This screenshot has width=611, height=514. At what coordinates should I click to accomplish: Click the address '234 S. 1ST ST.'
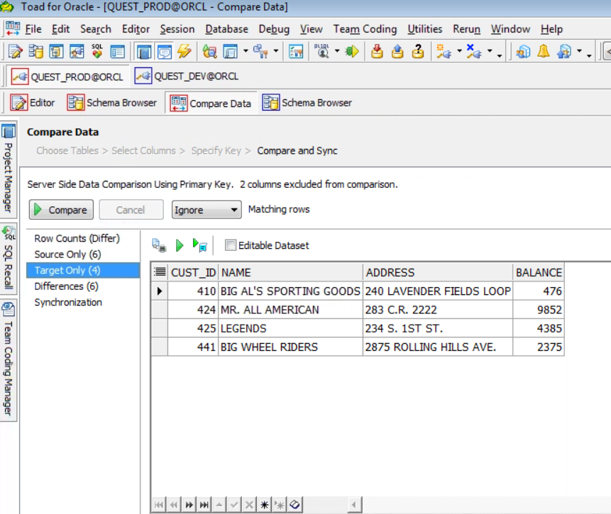coord(438,328)
